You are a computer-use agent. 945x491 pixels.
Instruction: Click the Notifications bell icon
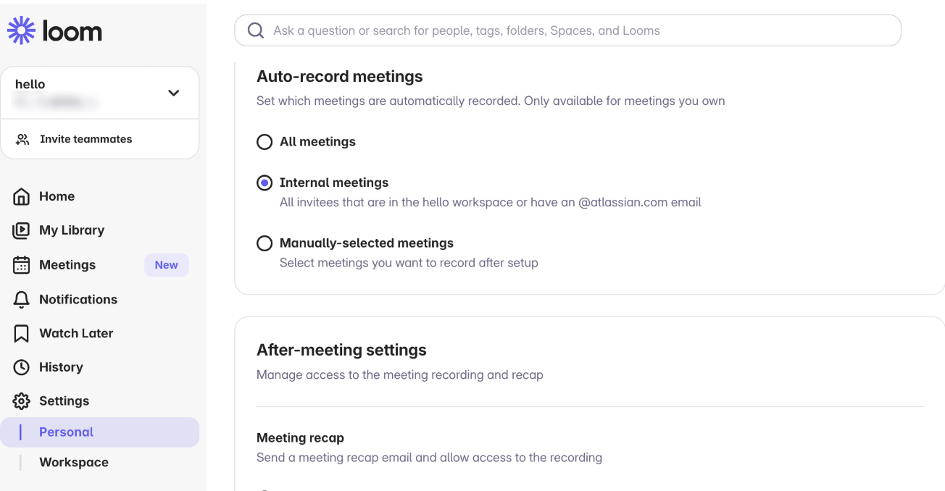click(x=22, y=299)
